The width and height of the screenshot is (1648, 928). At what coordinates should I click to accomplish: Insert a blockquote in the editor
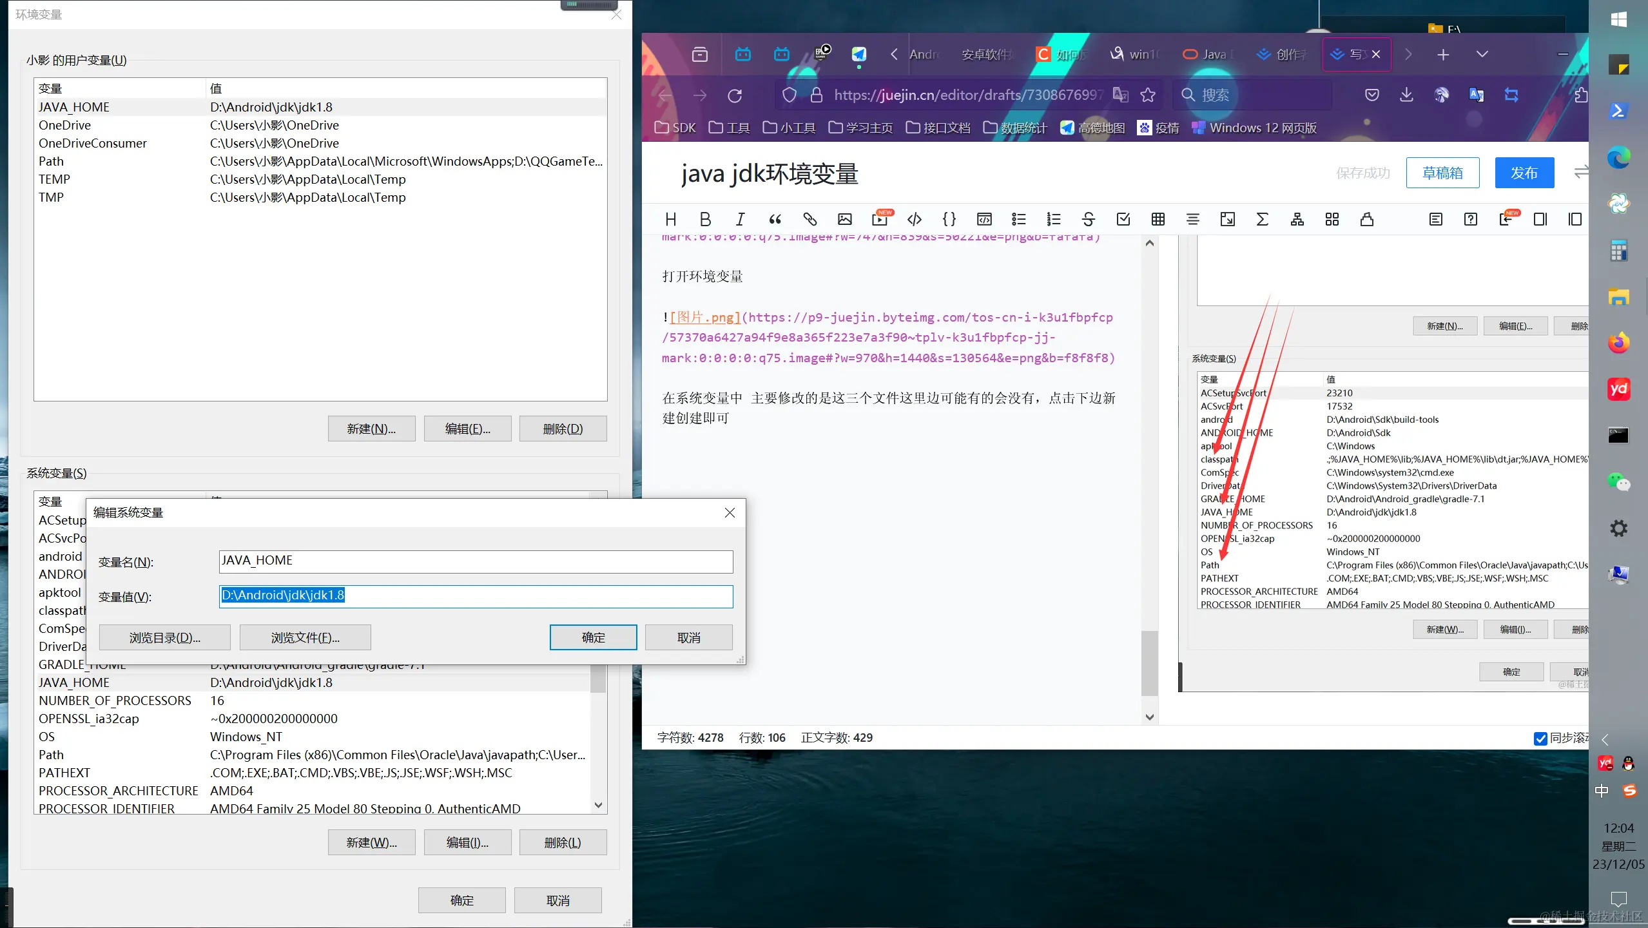774,219
